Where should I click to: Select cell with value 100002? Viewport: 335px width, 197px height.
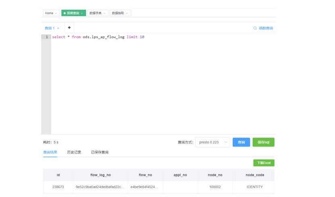(x=215, y=187)
